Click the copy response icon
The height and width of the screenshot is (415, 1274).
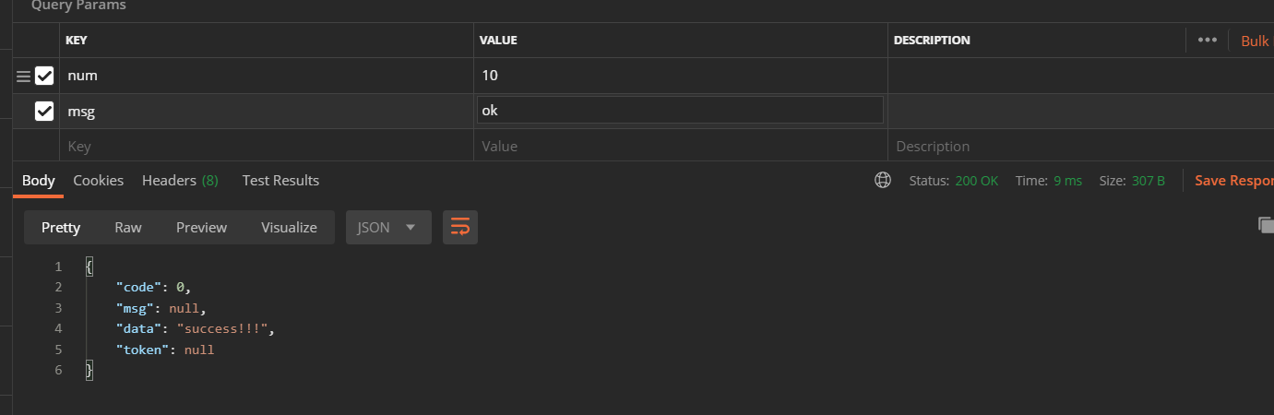click(x=1266, y=225)
